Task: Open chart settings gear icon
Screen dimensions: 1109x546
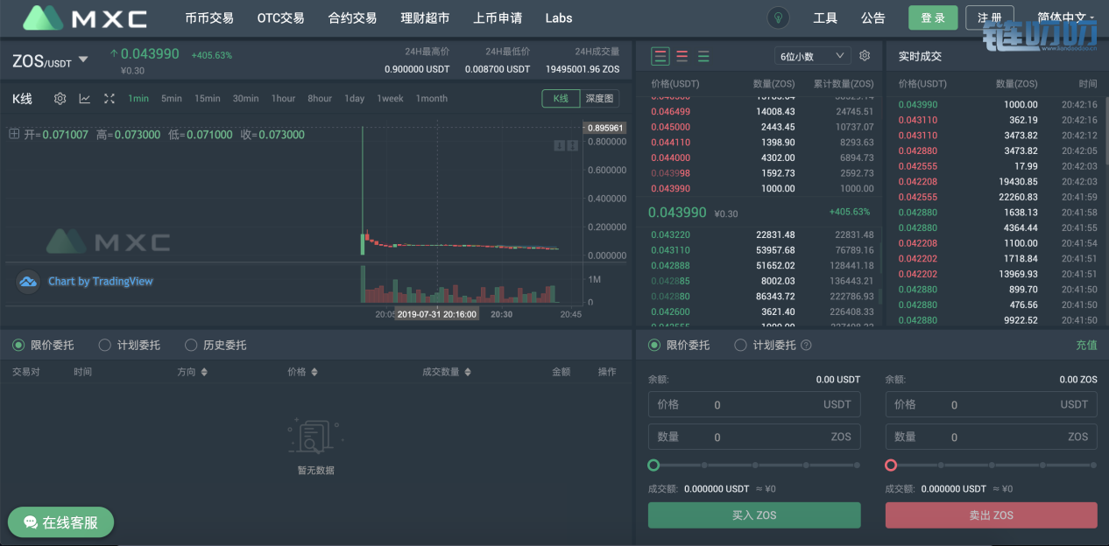Action: point(60,99)
